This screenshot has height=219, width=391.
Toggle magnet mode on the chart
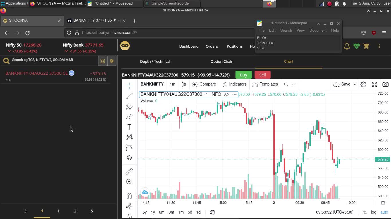[x=129, y=196]
